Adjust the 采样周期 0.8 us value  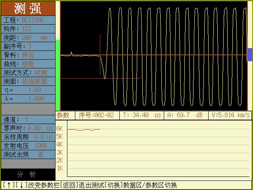(x=27, y=137)
